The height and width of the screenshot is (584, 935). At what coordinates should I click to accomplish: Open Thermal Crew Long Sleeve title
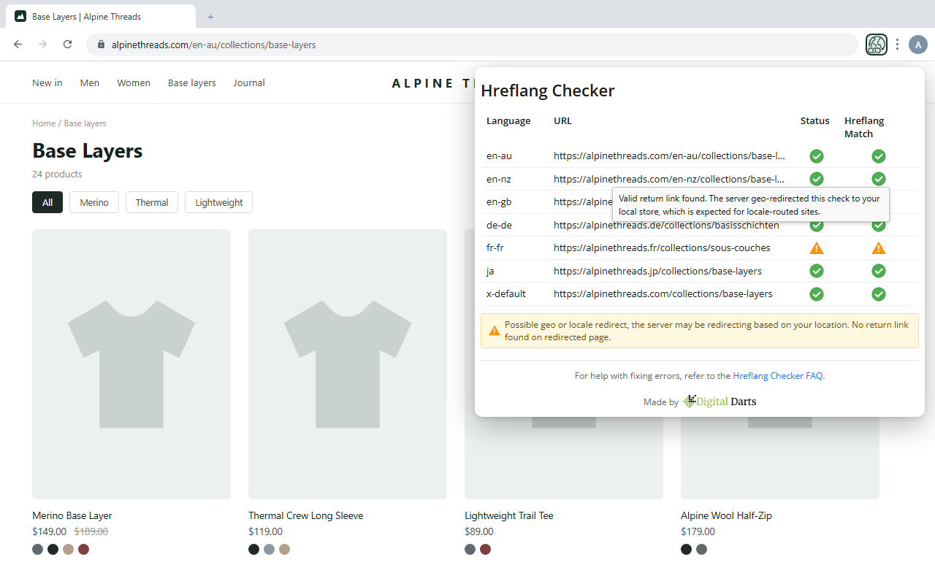(x=305, y=515)
